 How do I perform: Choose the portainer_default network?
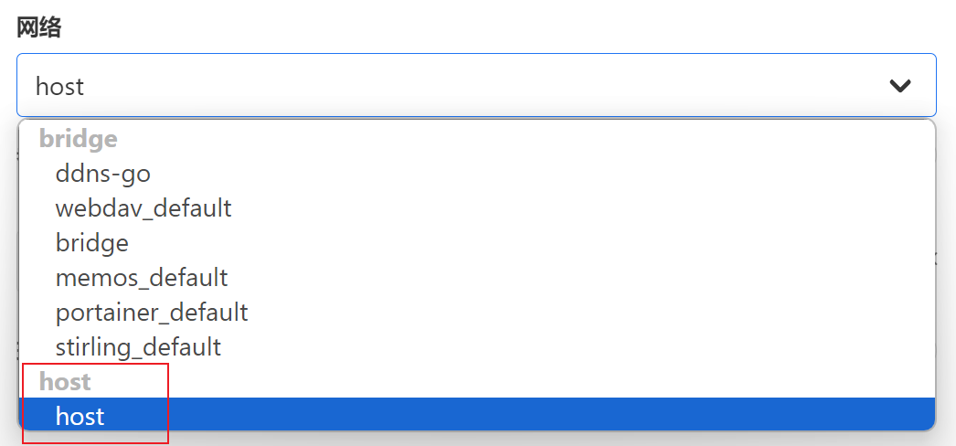pyautogui.click(x=152, y=313)
